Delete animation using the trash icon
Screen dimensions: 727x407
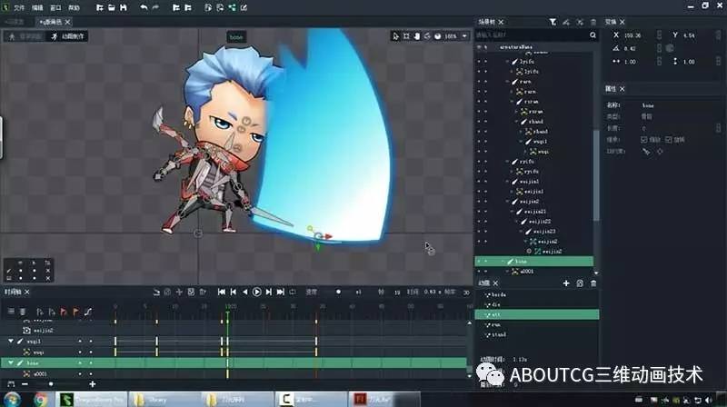click(593, 283)
